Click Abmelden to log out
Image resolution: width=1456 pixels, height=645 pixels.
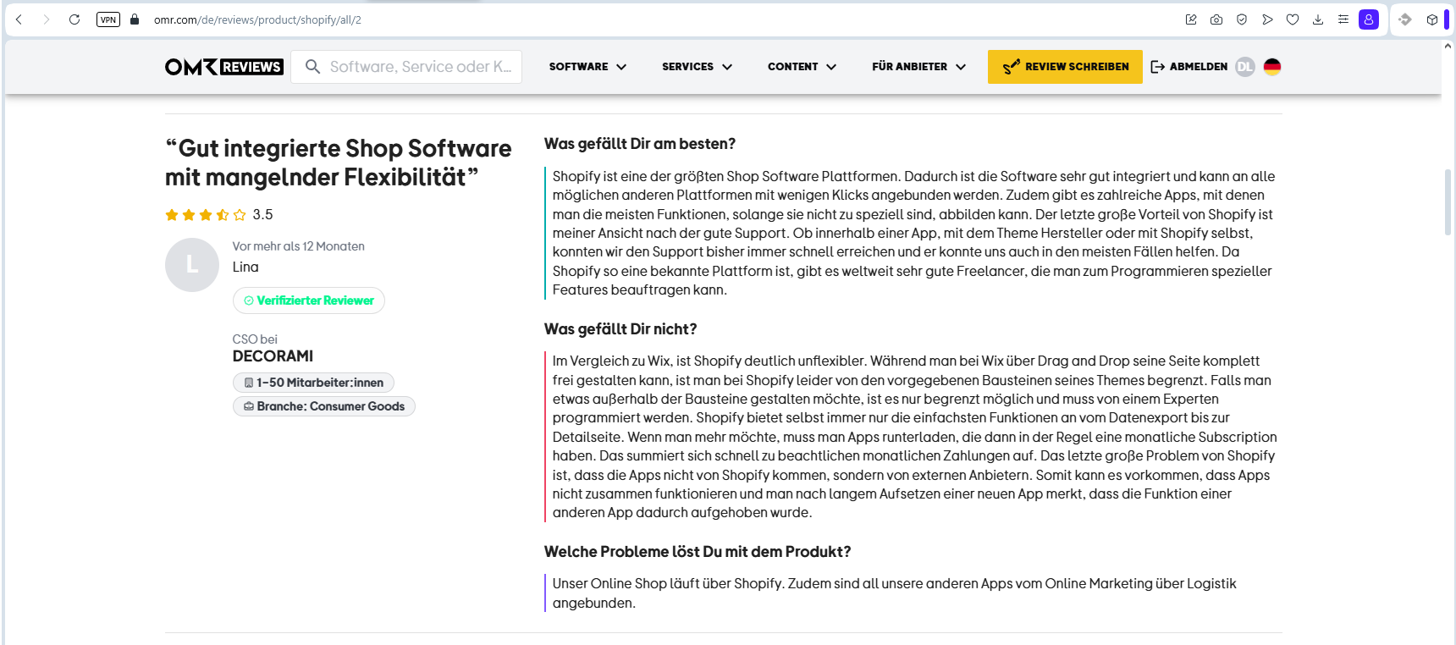click(x=1189, y=67)
